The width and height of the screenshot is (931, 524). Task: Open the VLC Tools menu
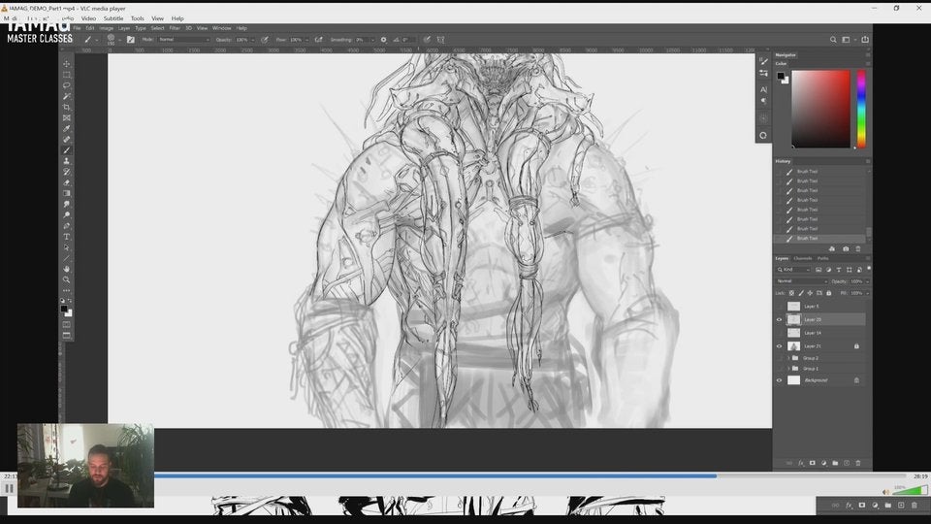(137, 18)
